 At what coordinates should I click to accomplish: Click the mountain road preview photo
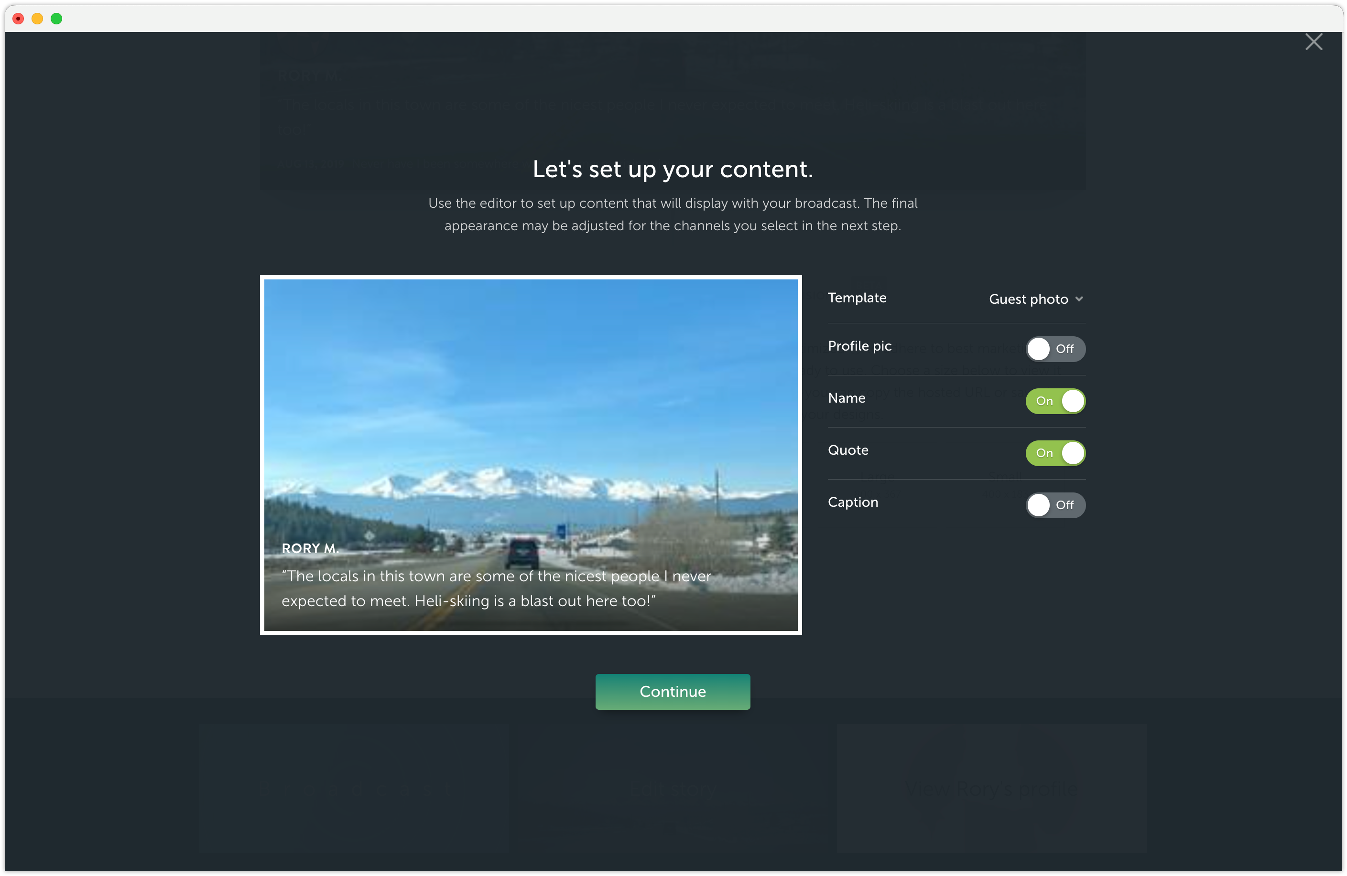pyautogui.click(x=530, y=396)
